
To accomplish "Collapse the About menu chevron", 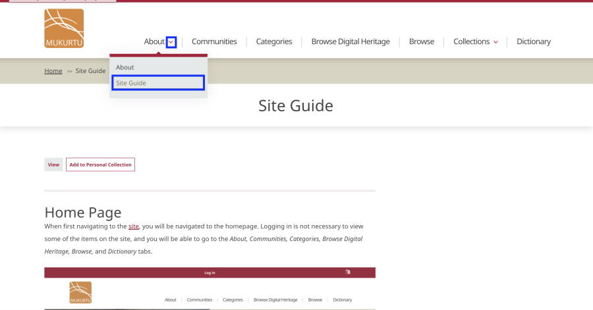I will pos(171,42).
